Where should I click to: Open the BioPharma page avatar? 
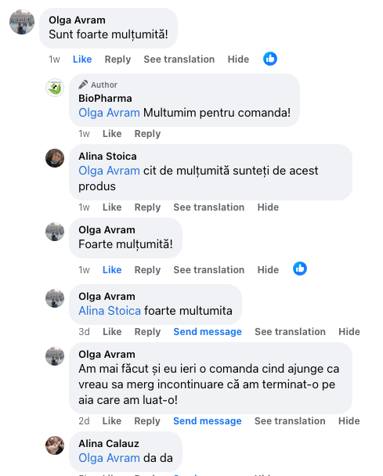click(55, 88)
